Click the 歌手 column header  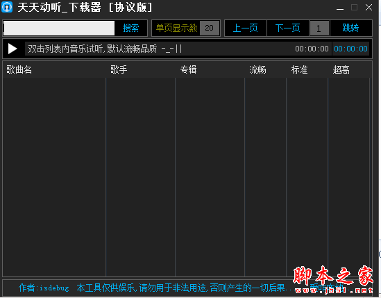coord(119,69)
